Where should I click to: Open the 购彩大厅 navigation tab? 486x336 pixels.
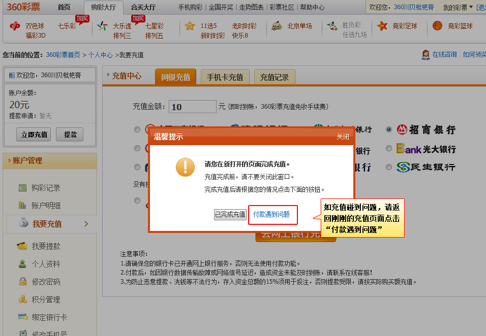pos(104,8)
